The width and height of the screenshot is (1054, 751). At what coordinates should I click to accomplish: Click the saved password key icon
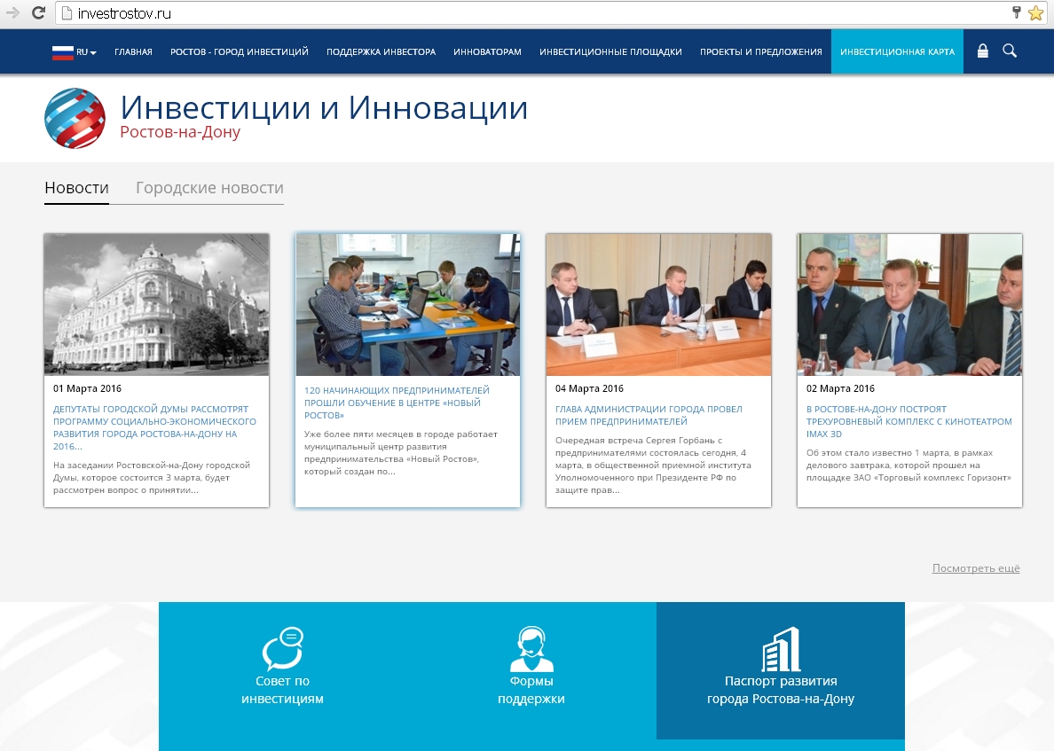[x=1017, y=12]
